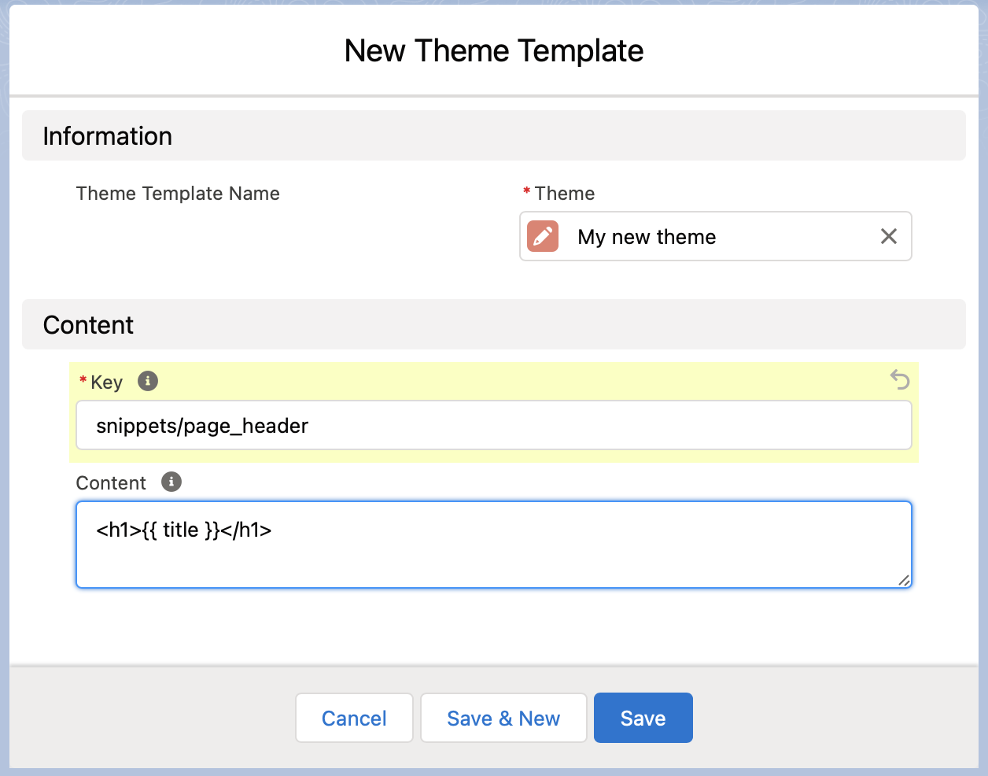This screenshot has width=988, height=776.
Task: Undo the change to the Key field
Action: tap(900, 380)
